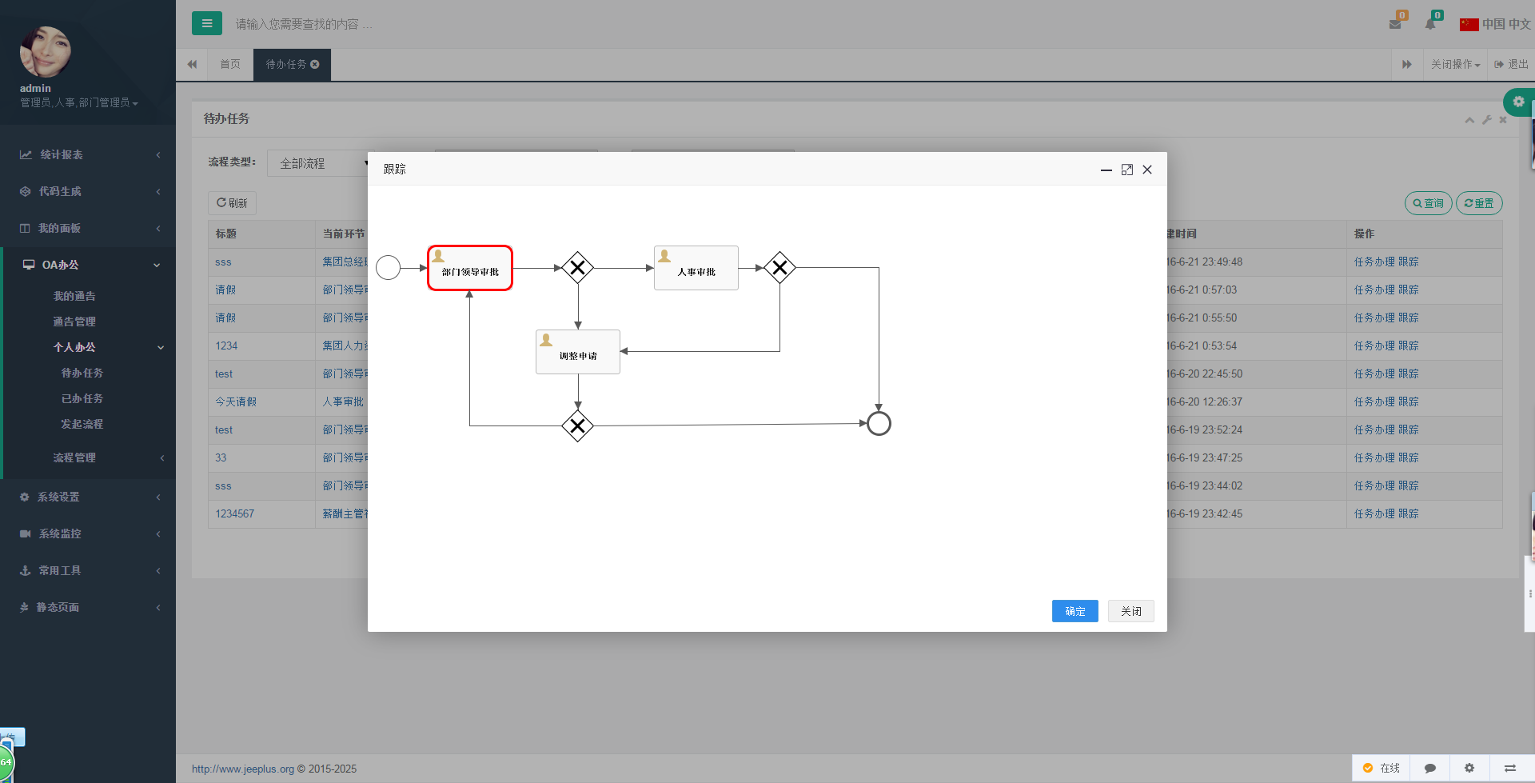Click 跟踪 in the 23:42:45 row
The image size is (1535, 783).
[1409, 513]
